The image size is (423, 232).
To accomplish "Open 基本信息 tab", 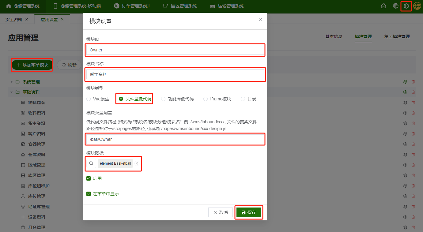I will tap(334, 36).
